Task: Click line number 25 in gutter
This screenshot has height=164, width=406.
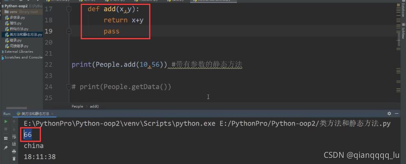Action: [49, 98]
